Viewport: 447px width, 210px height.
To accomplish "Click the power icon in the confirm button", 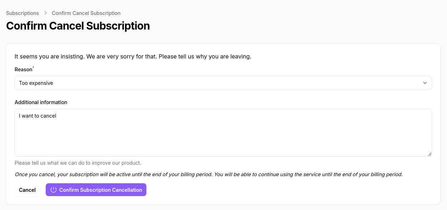I will (x=54, y=190).
